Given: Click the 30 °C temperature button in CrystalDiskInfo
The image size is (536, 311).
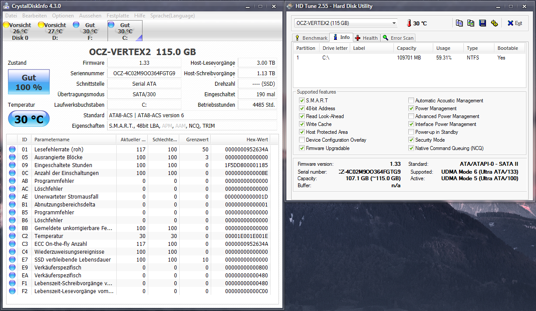Looking at the screenshot, I should tap(29, 119).
